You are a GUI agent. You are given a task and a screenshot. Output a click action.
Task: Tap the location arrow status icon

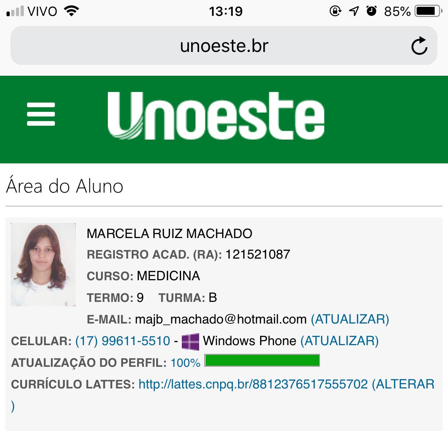coord(354,11)
